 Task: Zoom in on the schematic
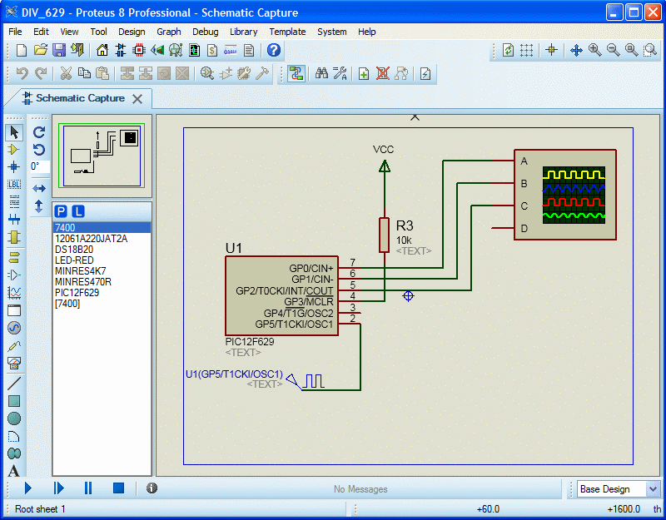[x=594, y=51]
